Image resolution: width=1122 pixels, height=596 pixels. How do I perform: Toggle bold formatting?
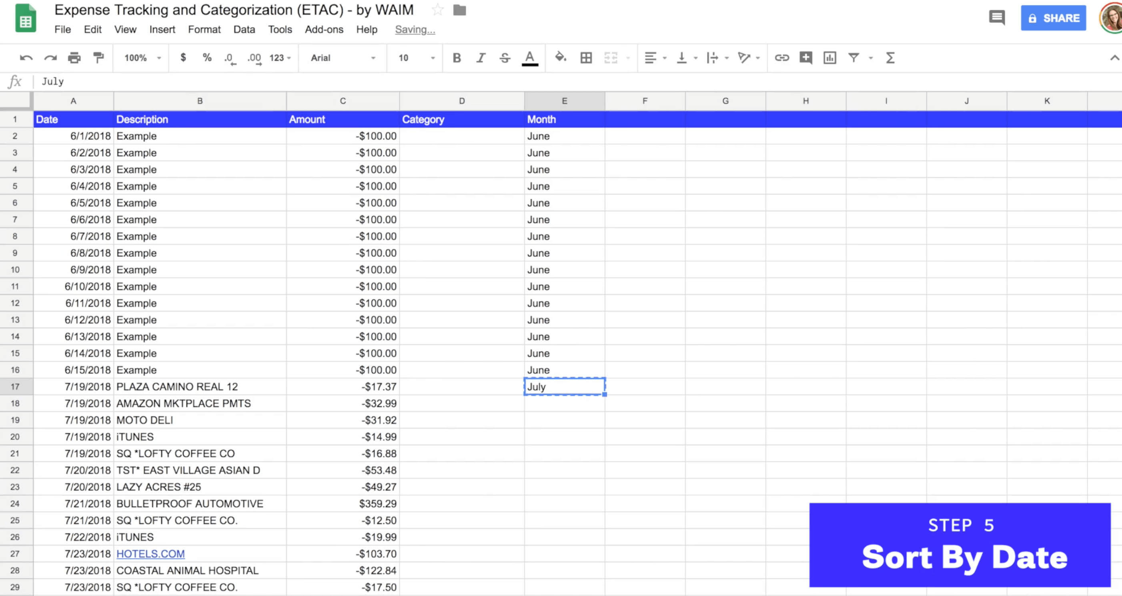pyautogui.click(x=457, y=58)
